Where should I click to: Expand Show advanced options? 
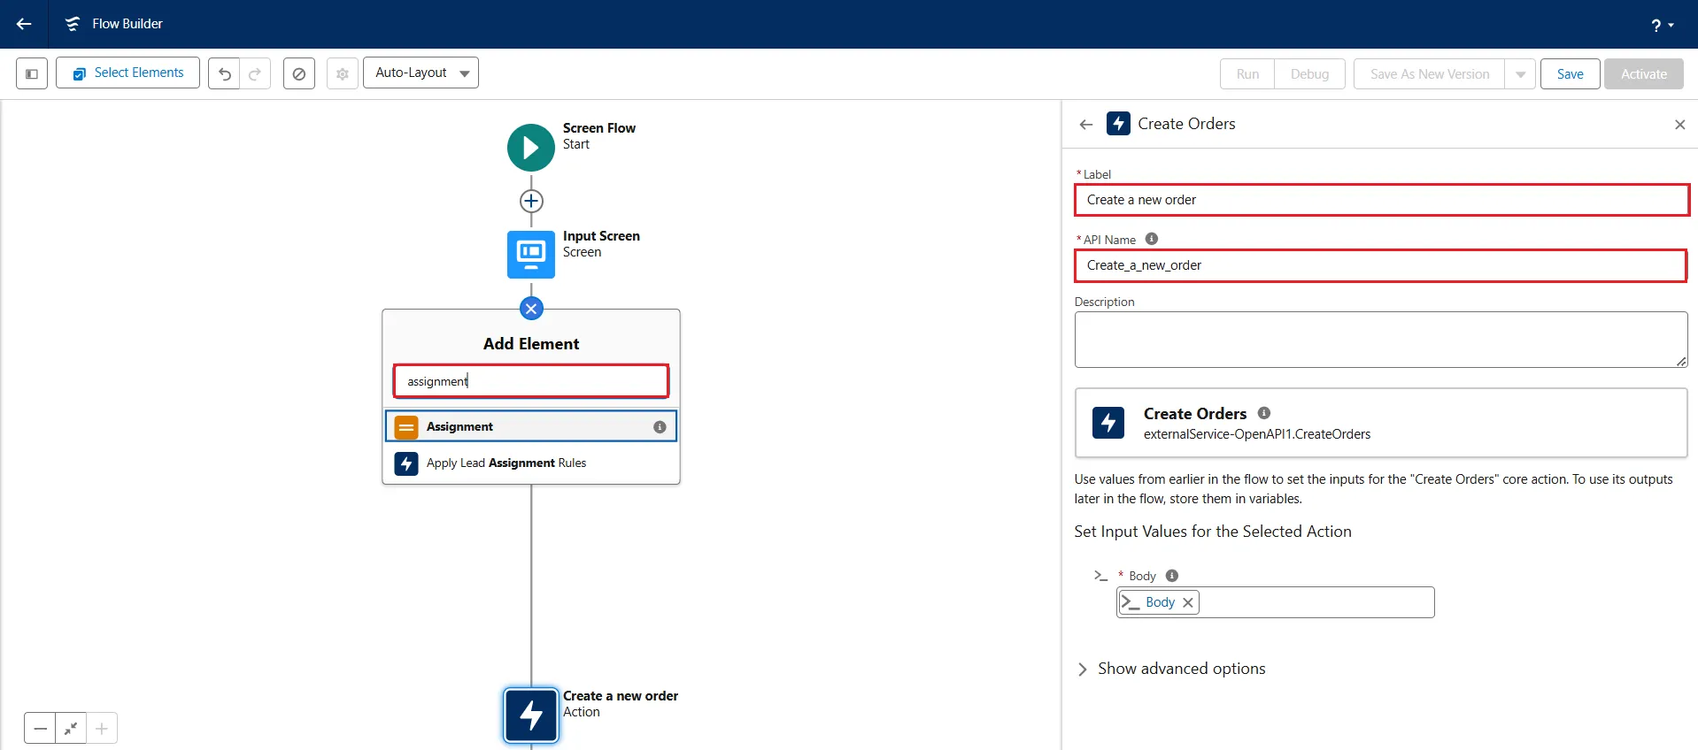pyautogui.click(x=1171, y=669)
